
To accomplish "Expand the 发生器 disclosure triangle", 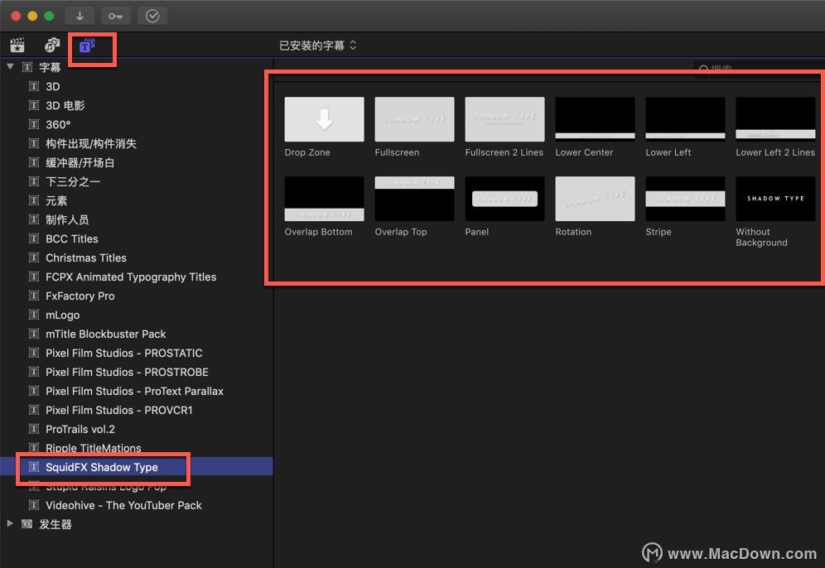I will click(10, 524).
